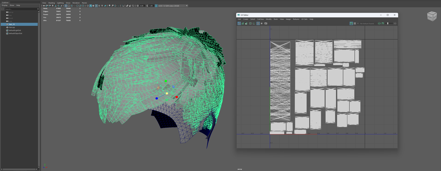The height and width of the screenshot is (171, 441).
Task: Click the isolate select icon in UV Editor
Action: coord(262,23)
